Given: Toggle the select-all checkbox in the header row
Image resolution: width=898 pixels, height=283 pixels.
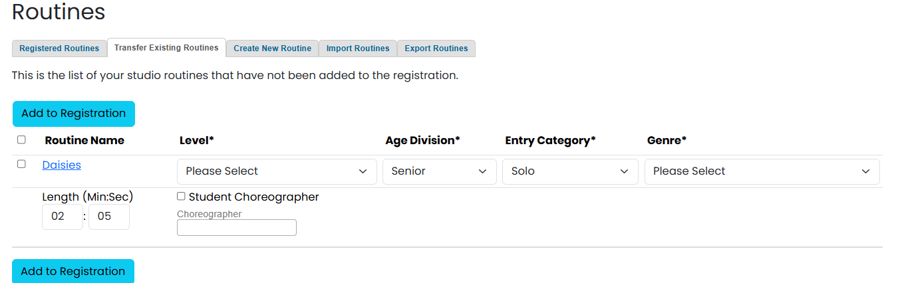Looking at the screenshot, I should tap(21, 140).
